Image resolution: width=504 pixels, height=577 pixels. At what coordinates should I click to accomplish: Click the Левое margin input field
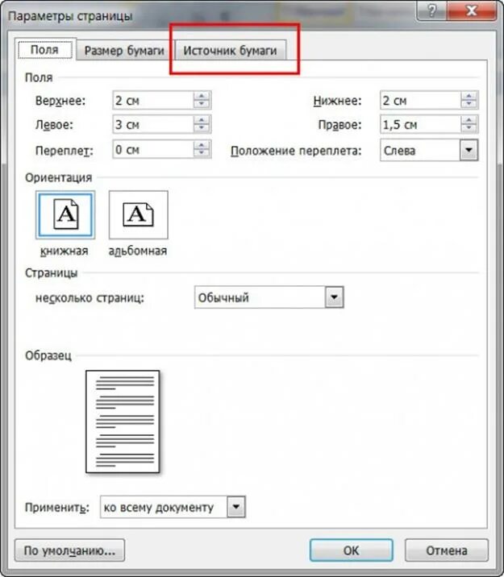click(x=153, y=125)
